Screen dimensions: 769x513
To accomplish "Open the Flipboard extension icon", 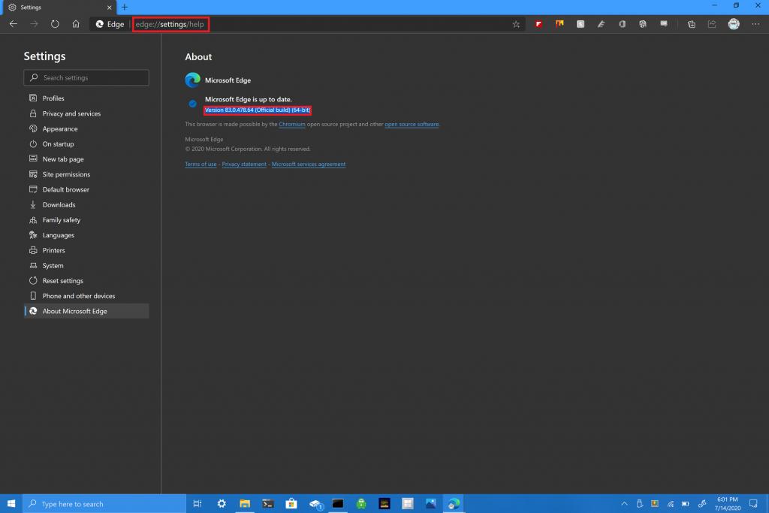I will point(538,23).
